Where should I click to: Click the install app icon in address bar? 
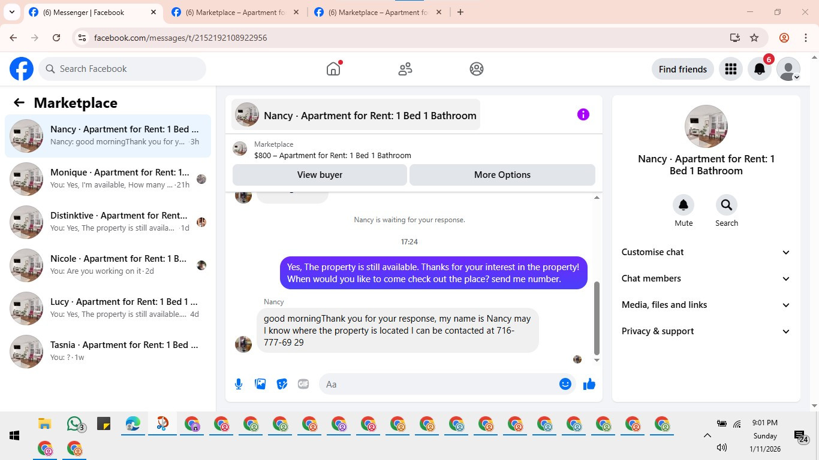(x=735, y=38)
